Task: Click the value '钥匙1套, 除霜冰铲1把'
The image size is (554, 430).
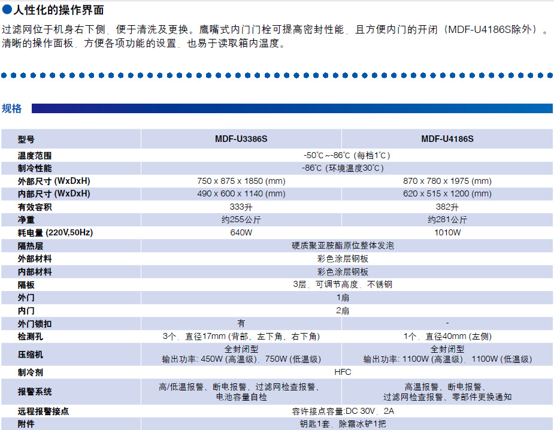Action: pyautogui.click(x=343, y=423)
